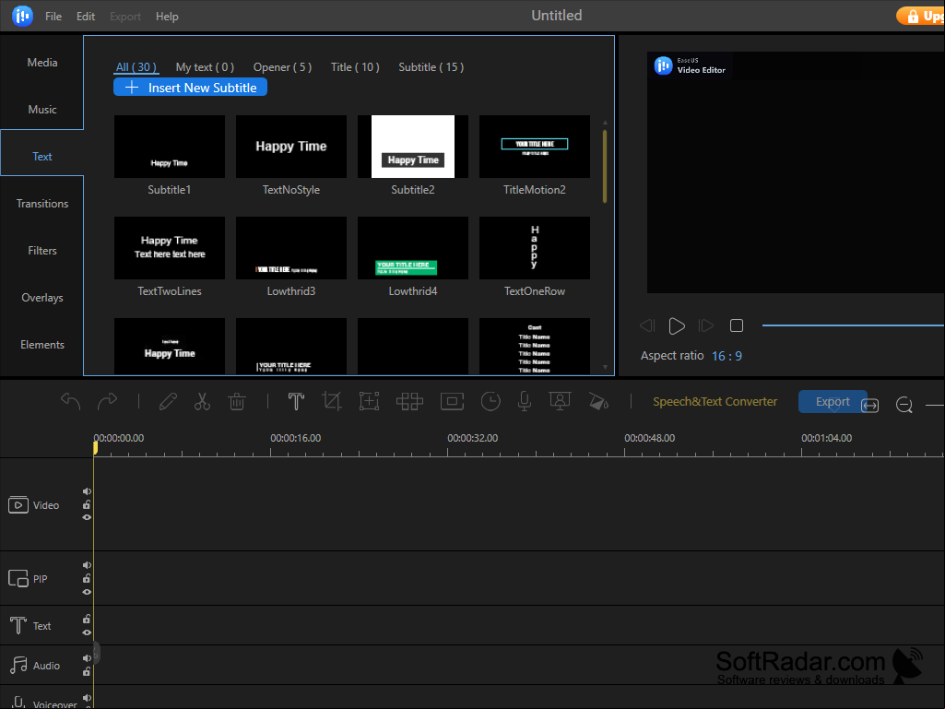Hide the Video track eye icon

(87, 517)
